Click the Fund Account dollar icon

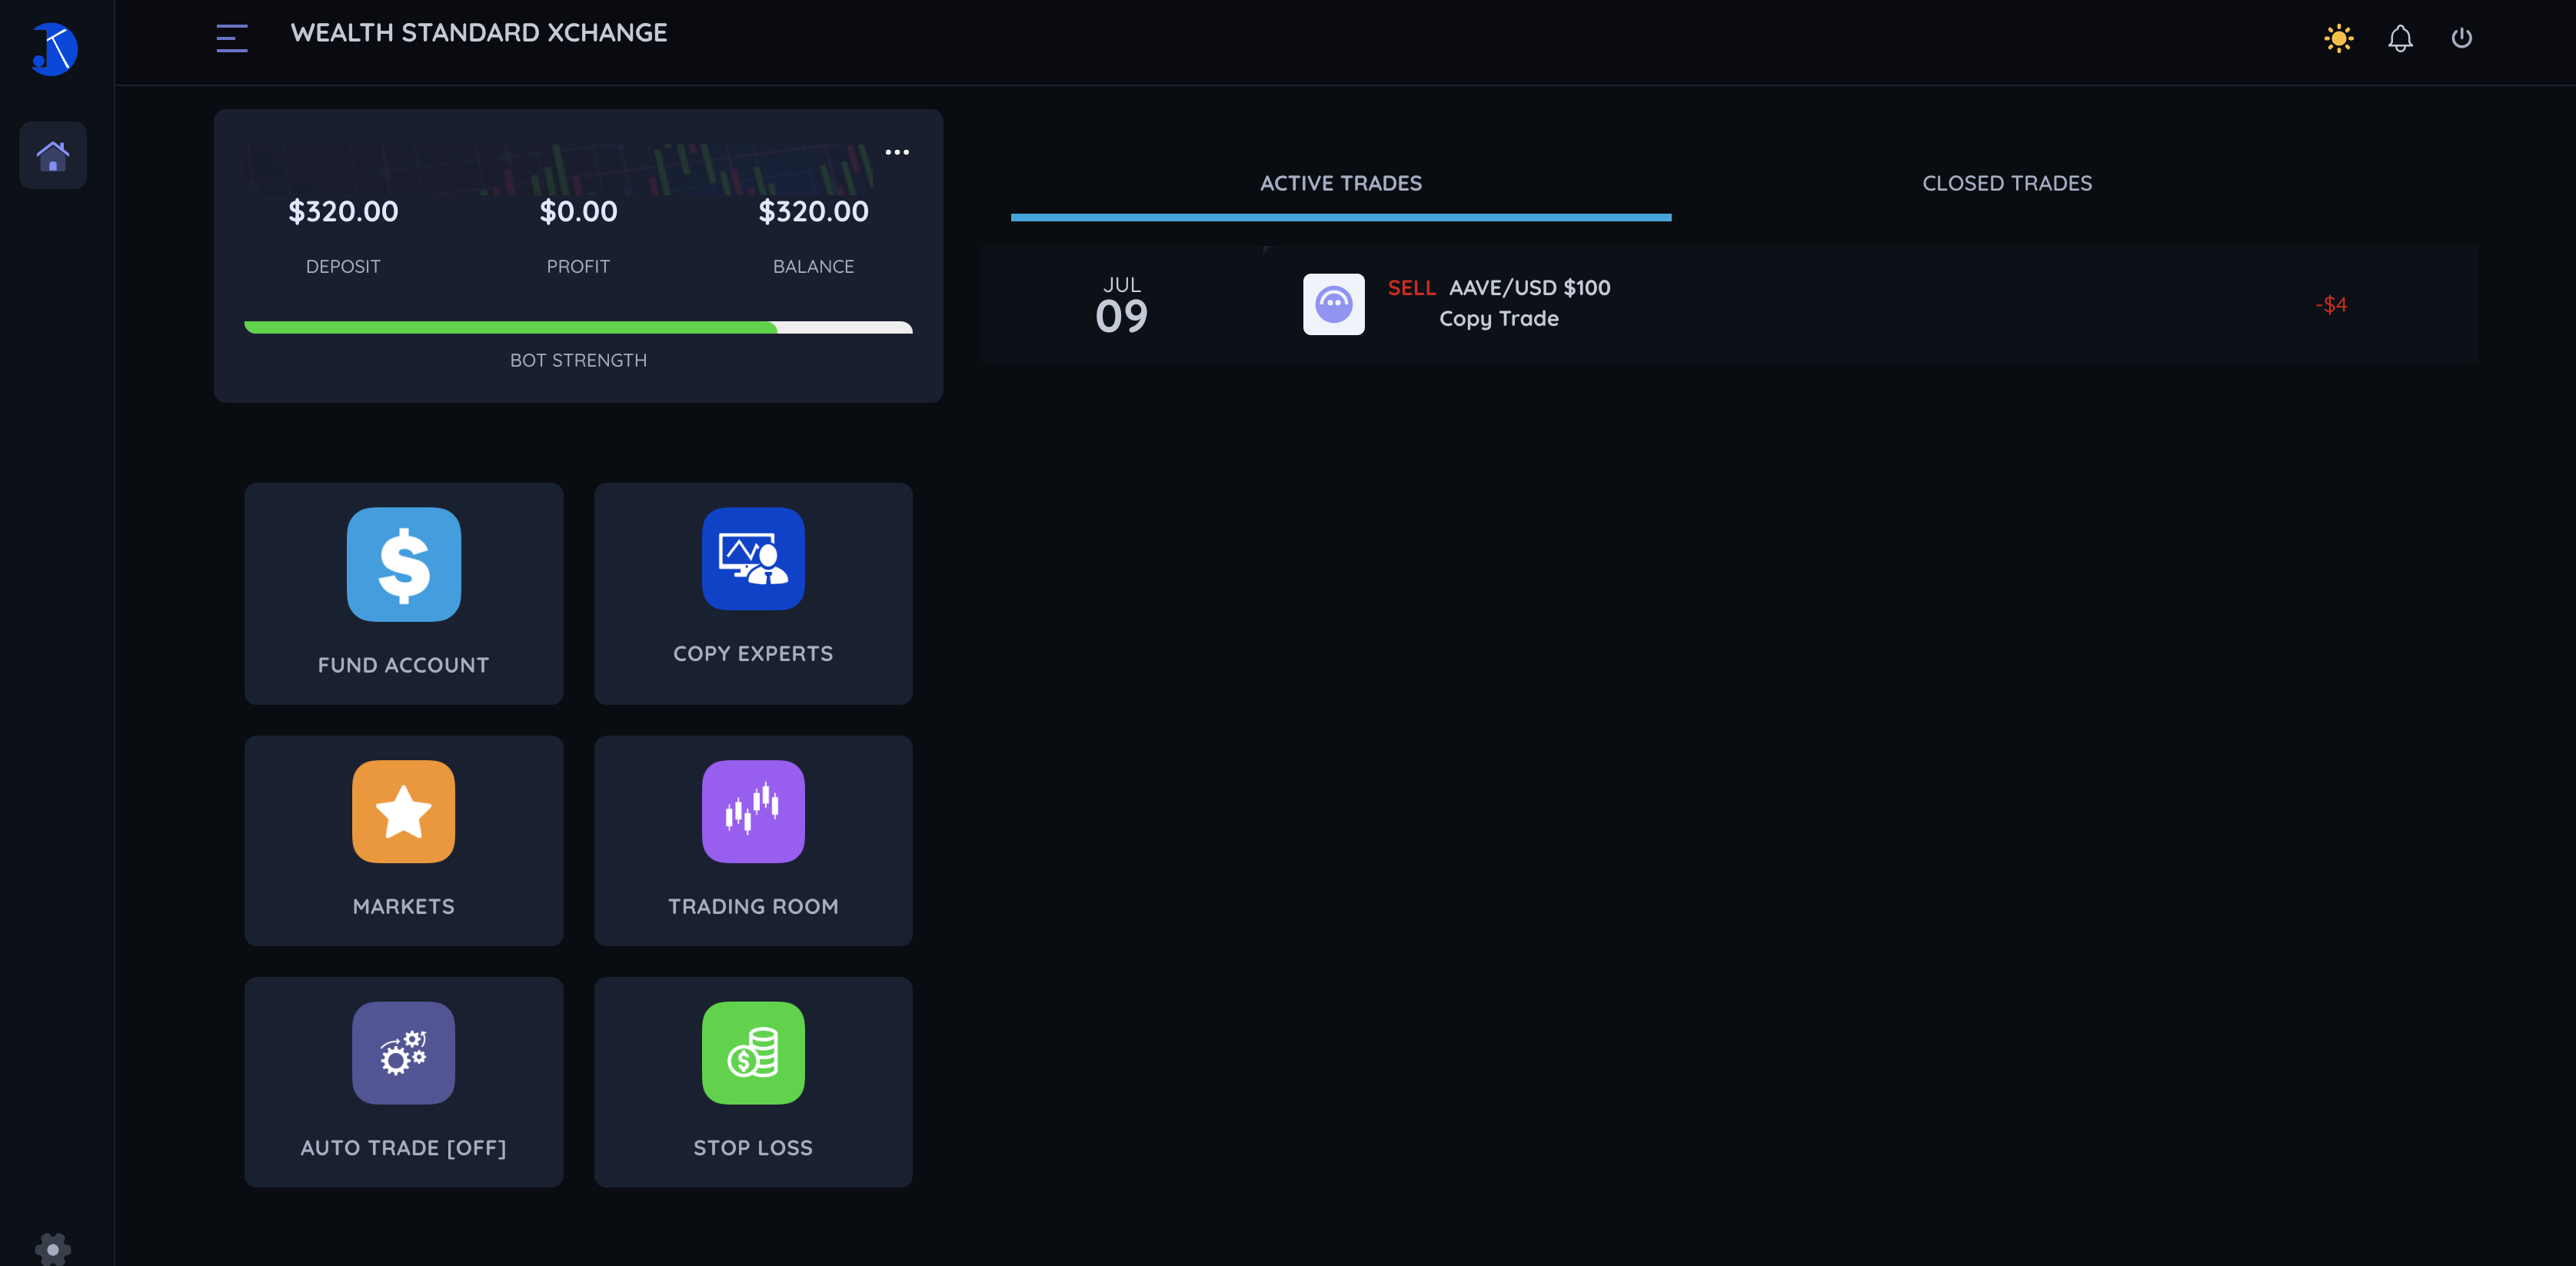[403, 565]
